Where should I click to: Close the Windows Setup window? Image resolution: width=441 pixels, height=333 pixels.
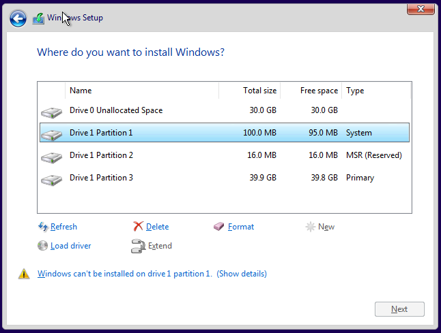click(x=421, y=9)
